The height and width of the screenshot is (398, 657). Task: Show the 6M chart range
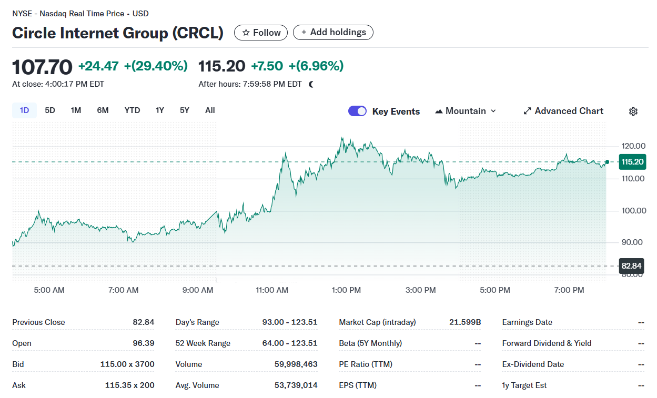point(103,110)
